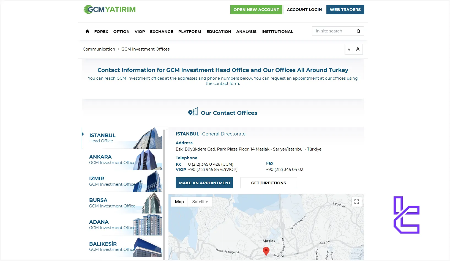Toggle fullscreen map view
The image size is (450, 261).
pyautogui.click(x=357, y=202)
